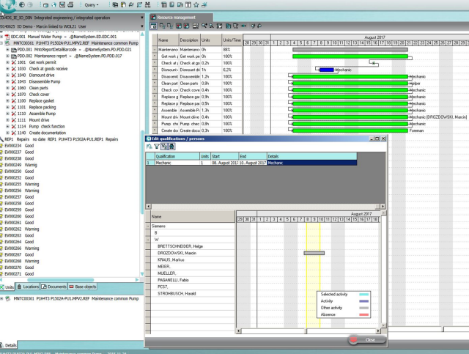This screenshot has width=469, height=354.
Task: Open the Details tab at bottom left
Action: point(8,345)
